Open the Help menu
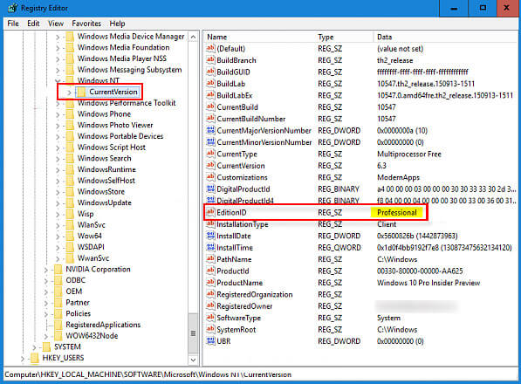Image resolution: width=521 pixels, height=384 pixels. point(117,24)
